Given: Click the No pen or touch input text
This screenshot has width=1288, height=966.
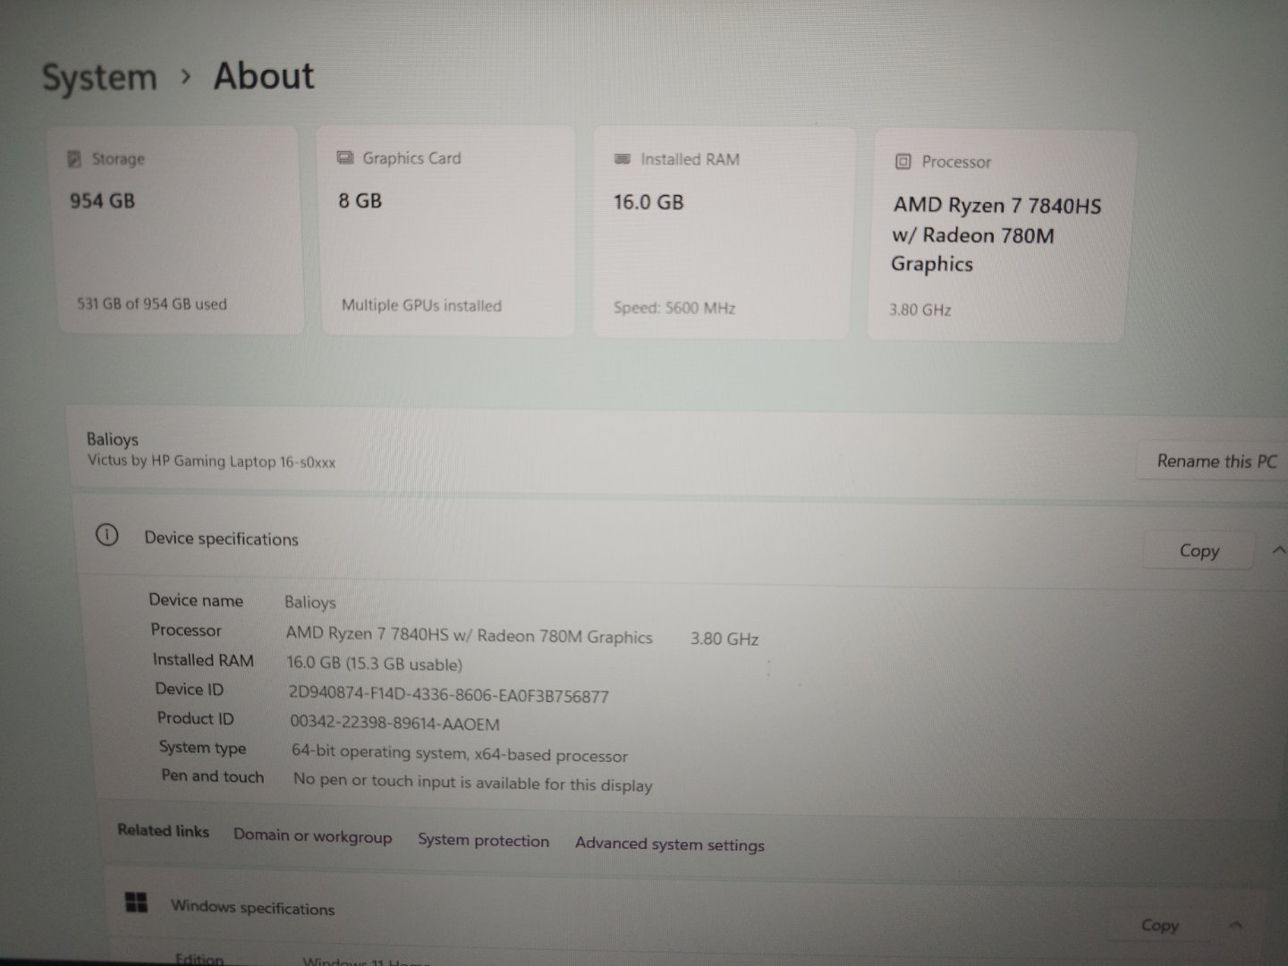Looking at the screenshot, I should (472, 783).
